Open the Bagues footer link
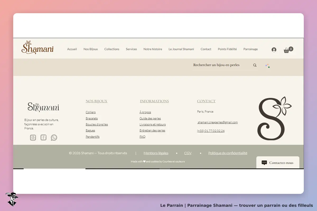 pyautogui.click(x=90, y=131)
